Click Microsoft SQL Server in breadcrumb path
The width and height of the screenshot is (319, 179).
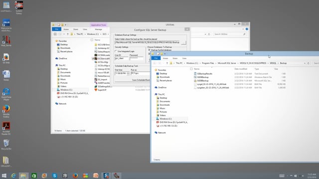click(227, 63)
